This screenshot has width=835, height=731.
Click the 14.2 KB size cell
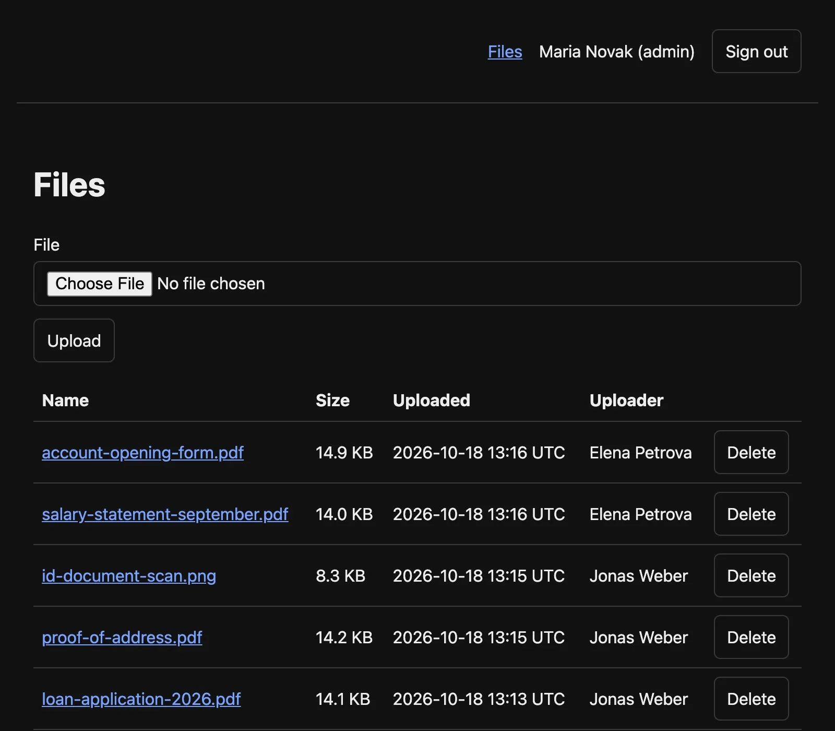coord(344,637)
